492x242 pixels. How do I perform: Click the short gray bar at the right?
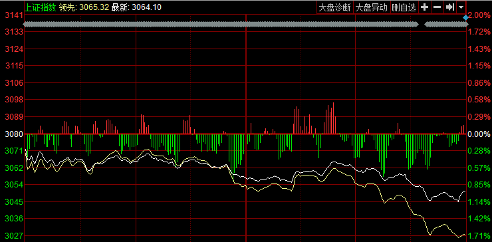pos(446,25)
